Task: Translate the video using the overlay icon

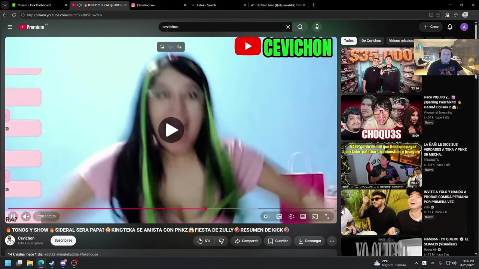Action: tap(180, 47)
